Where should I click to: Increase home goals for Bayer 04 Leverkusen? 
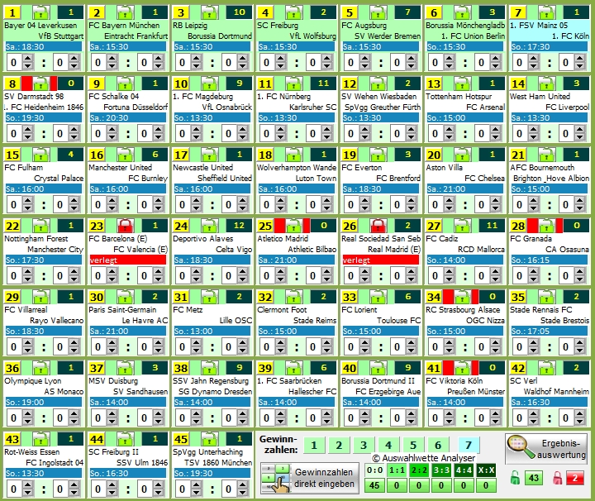tap(28, 59)
